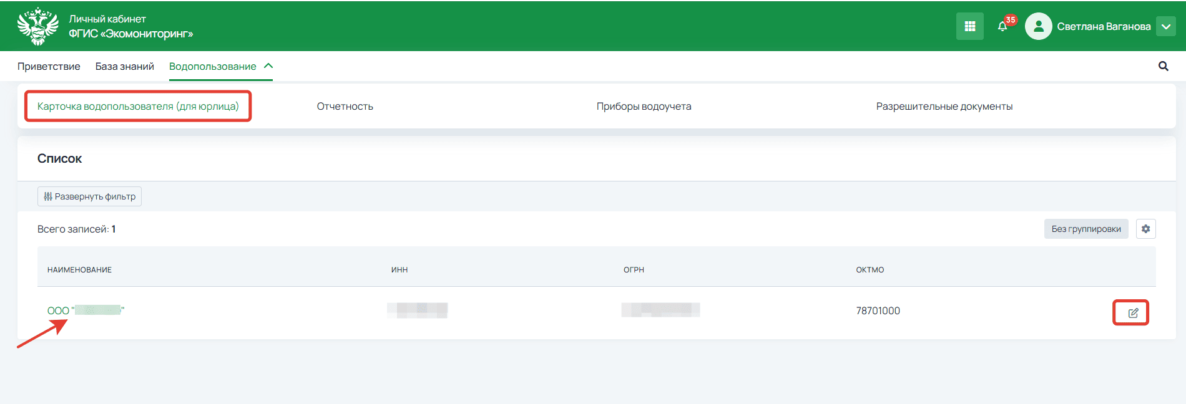Click the Светлана Ваганова user name
1186x404 pixels.
(x=1104, y=26)
